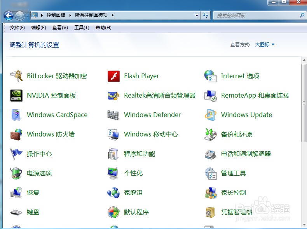Open the 备份和还原 icon
The image size is (307, 229).
(x=211, y=135)
